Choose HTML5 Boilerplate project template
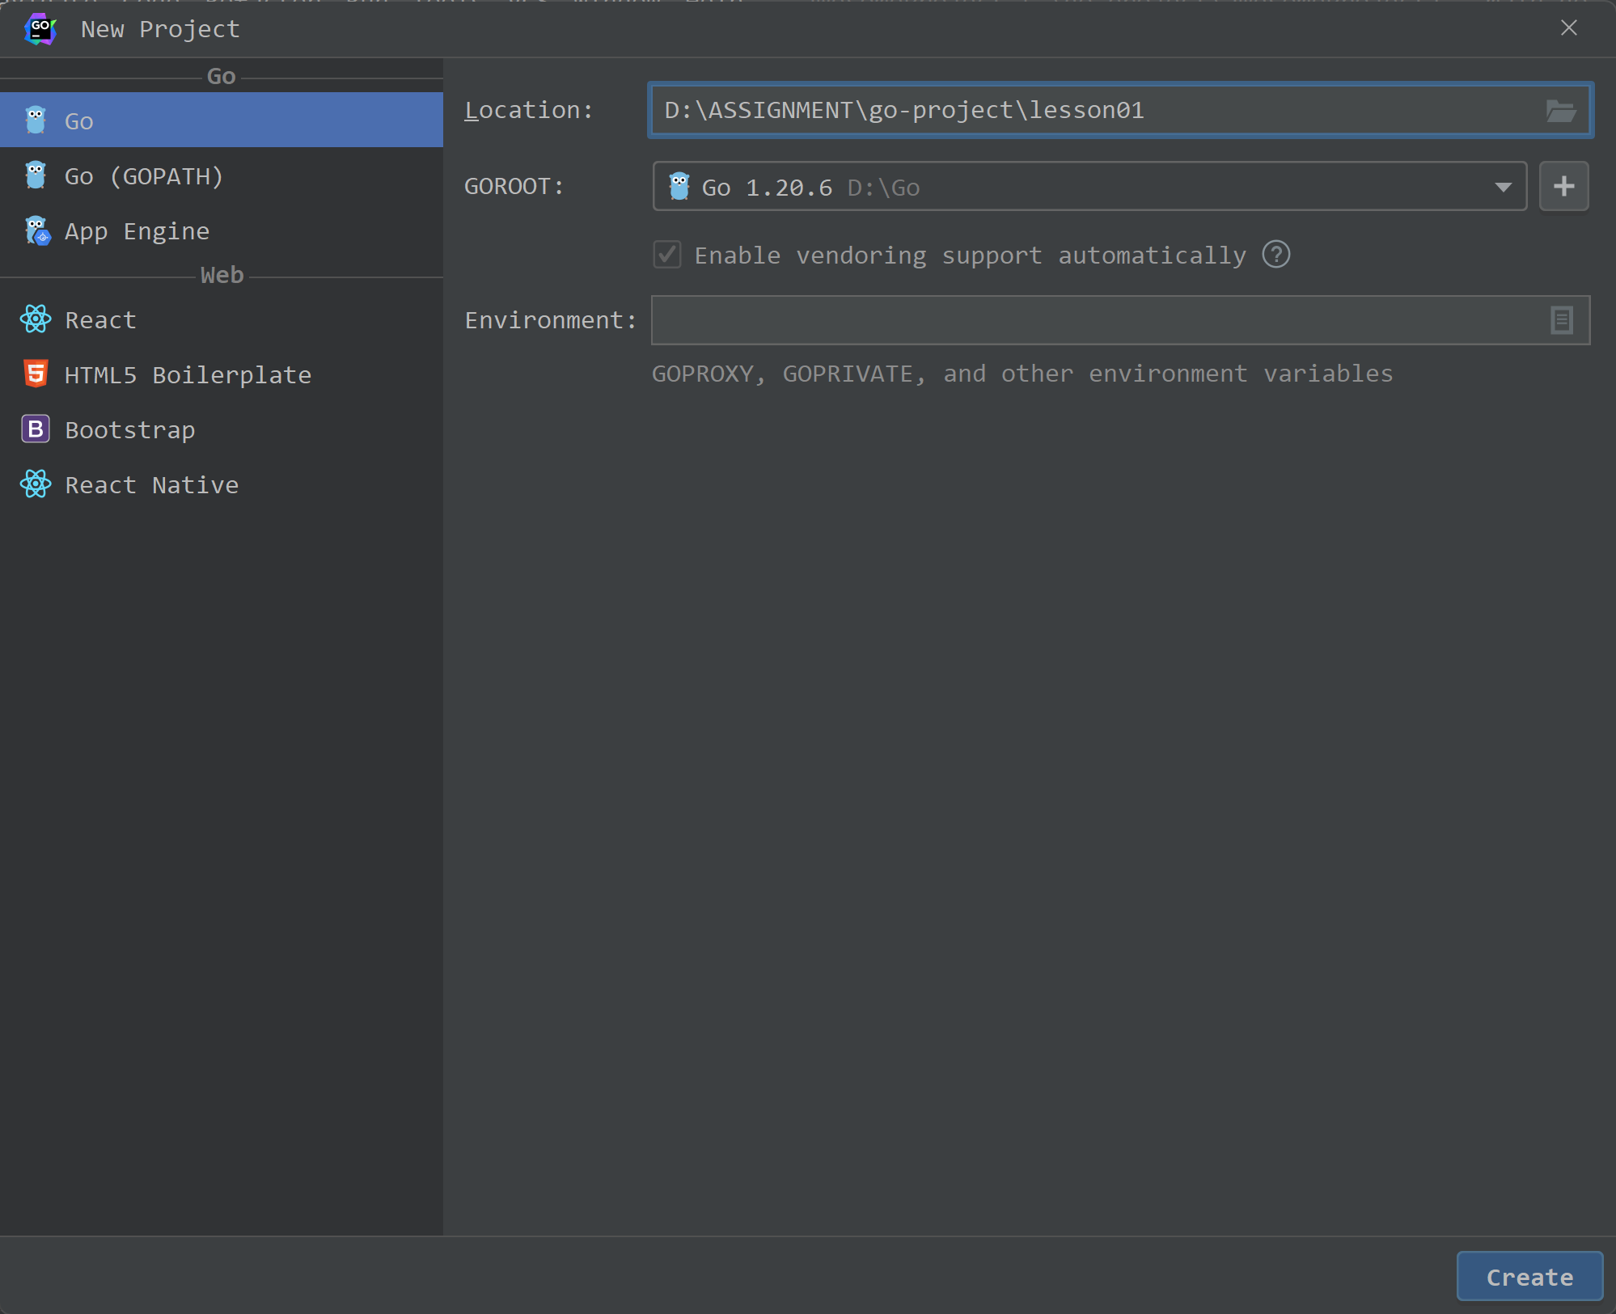The height and width of the screenshot is (1314, 1616). (x=188, y=375)
